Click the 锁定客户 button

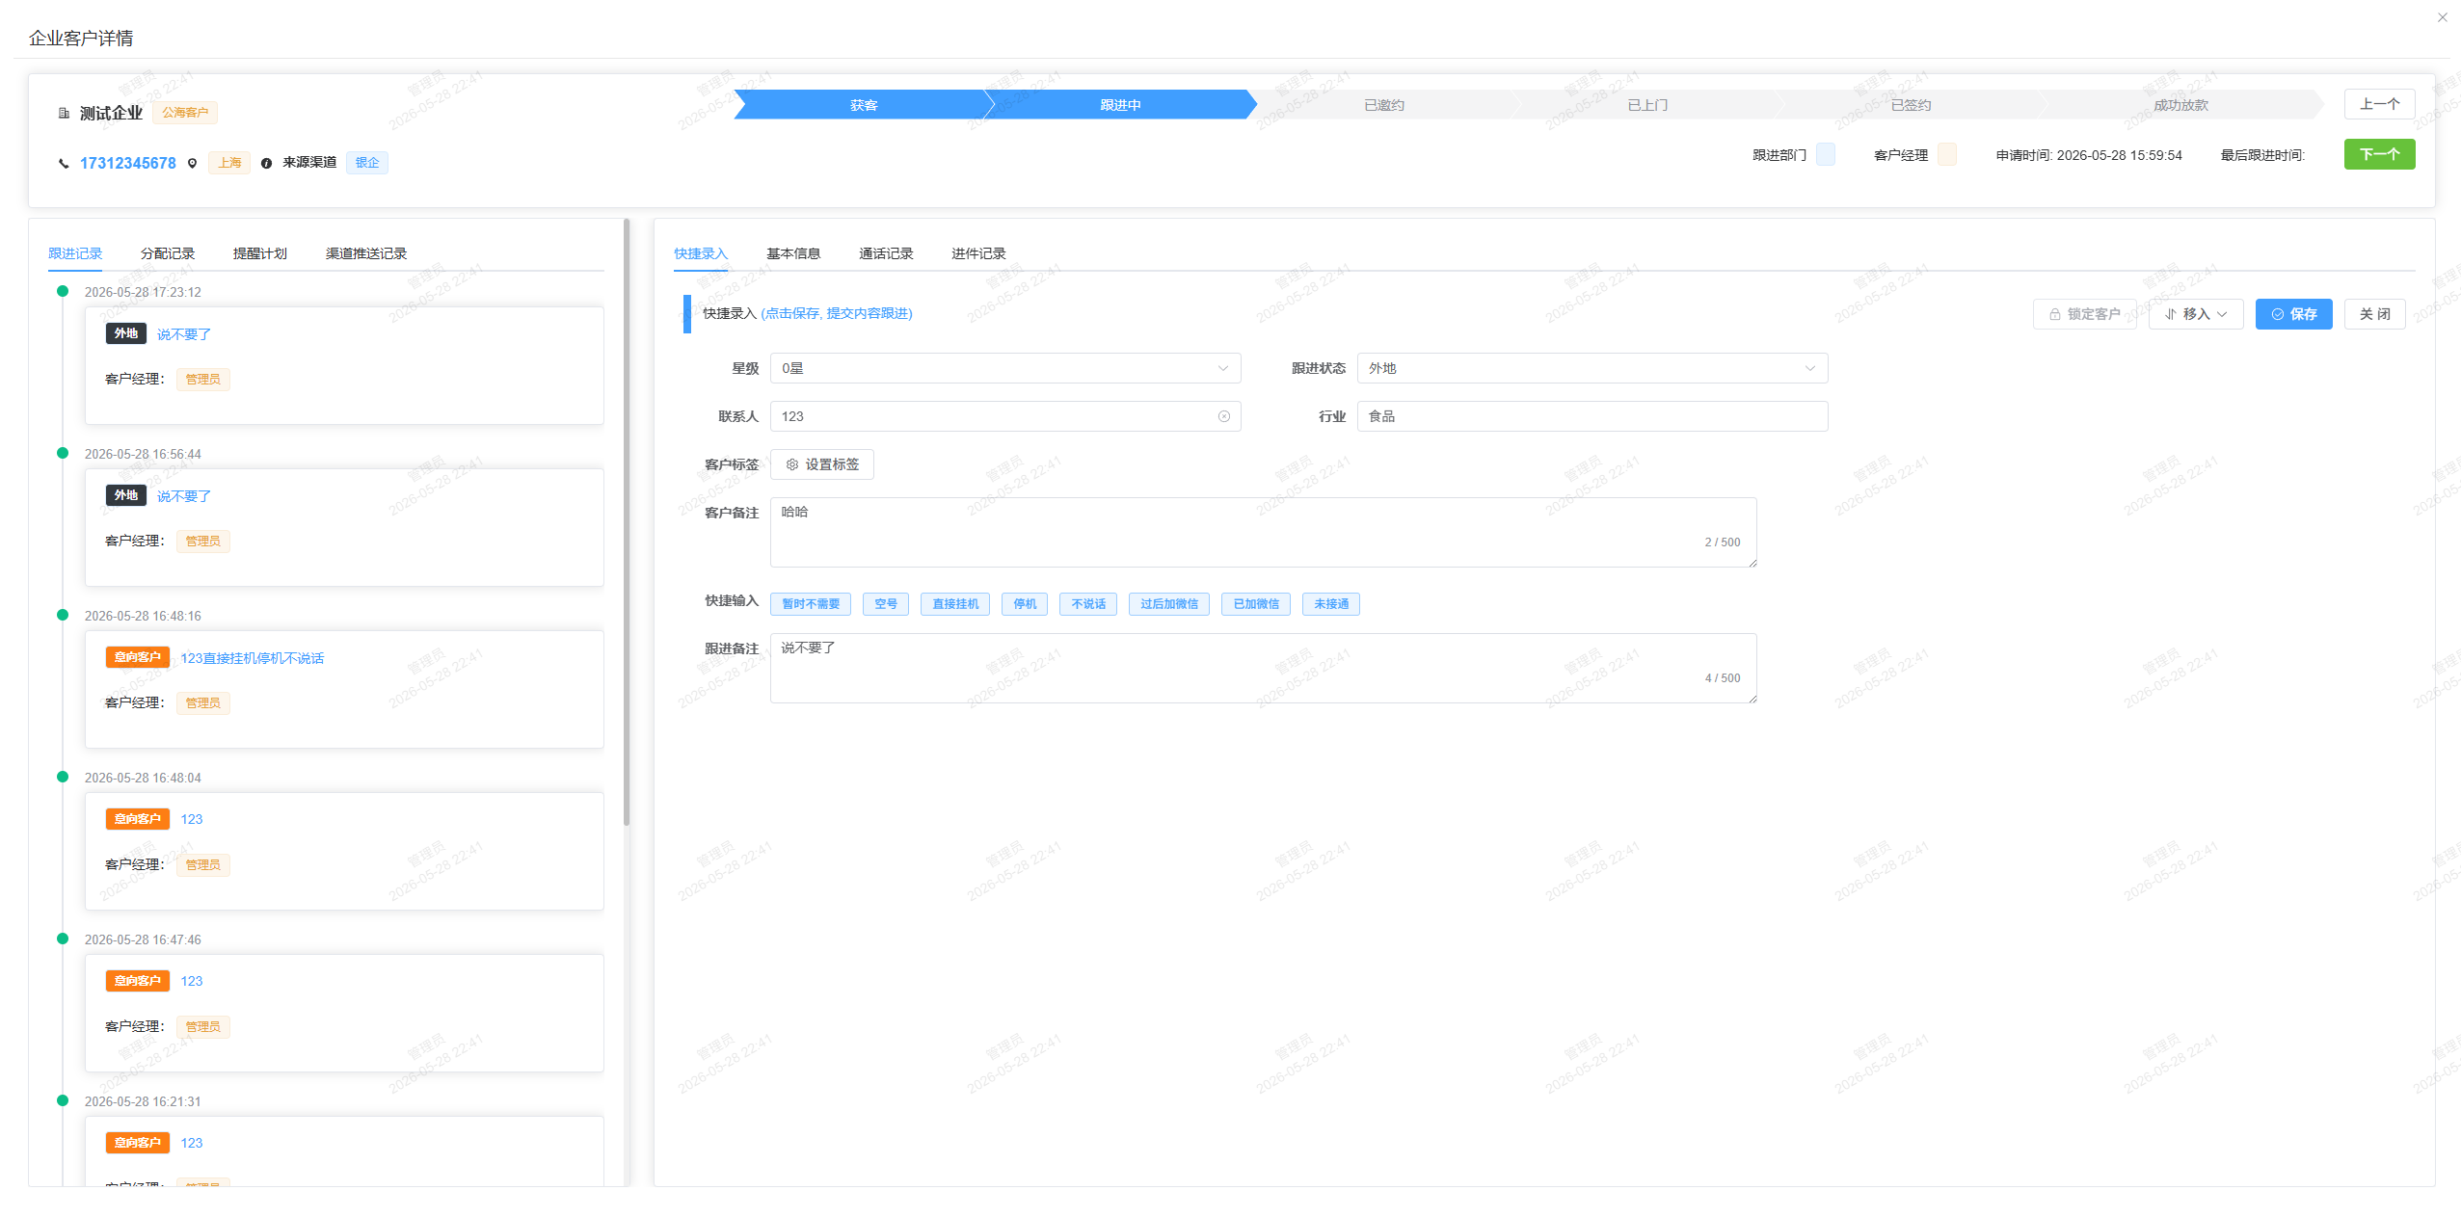pos(2084,314)
